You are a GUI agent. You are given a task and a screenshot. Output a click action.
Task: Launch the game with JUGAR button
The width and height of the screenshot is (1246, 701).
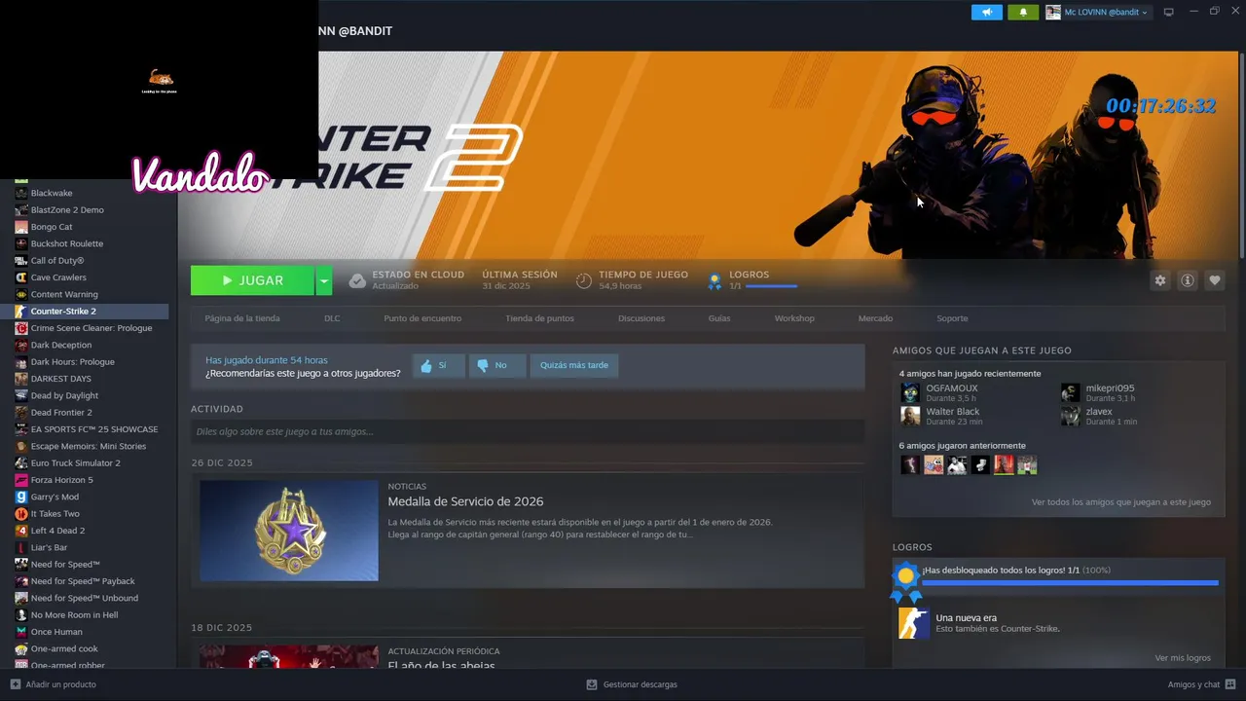pos(252,280)
